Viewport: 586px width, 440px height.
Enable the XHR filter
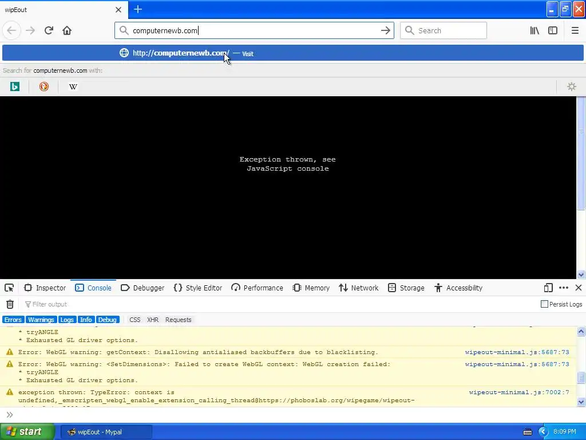[x=153, y=320]
